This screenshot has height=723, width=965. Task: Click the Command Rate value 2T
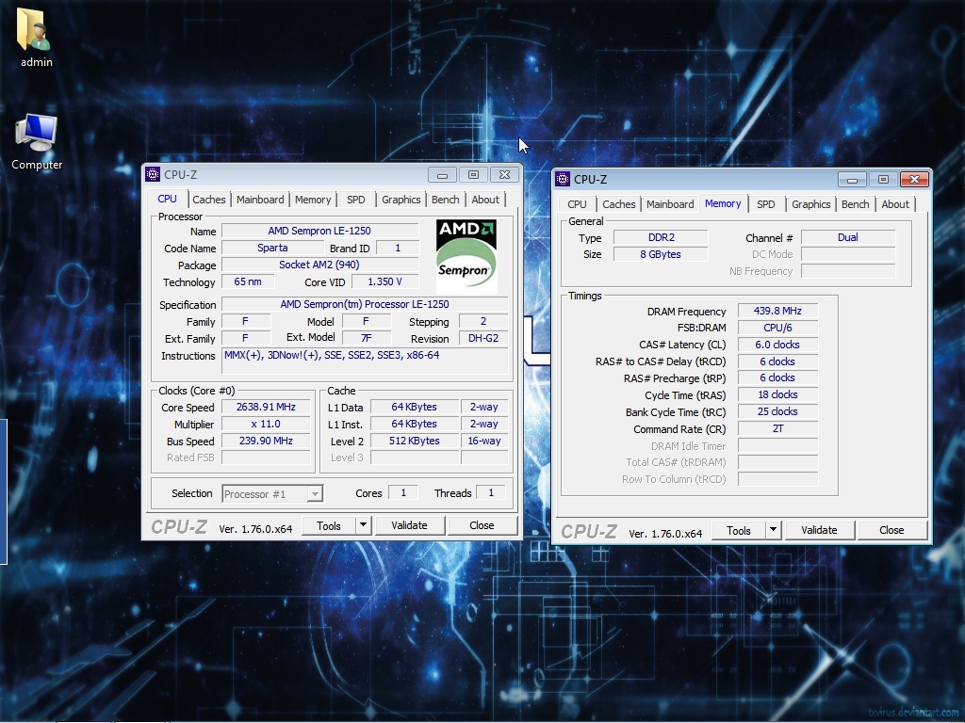tap(777, 428)
